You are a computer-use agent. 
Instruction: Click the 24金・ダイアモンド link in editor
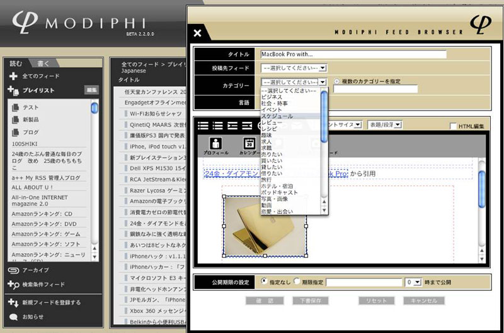click(x=232, y=173)
